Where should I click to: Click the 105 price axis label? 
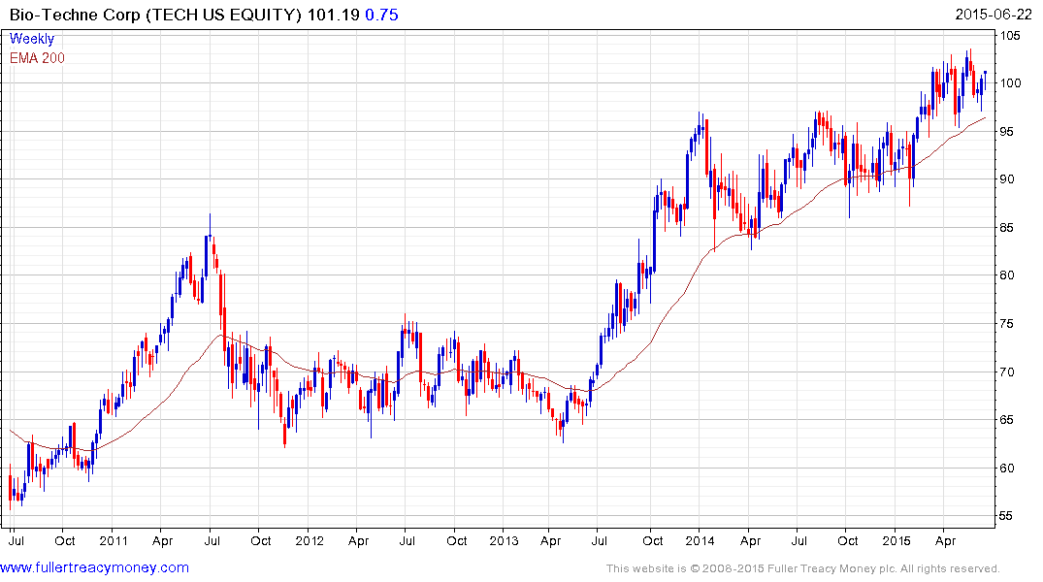(x=1010, y=35)
